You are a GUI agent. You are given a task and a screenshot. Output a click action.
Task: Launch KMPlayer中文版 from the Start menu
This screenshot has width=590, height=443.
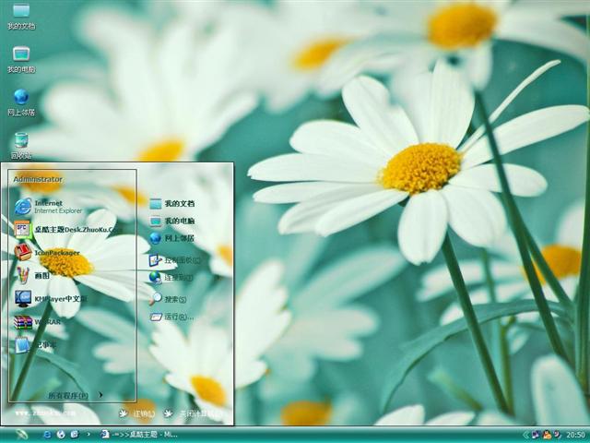pos(51,299)
